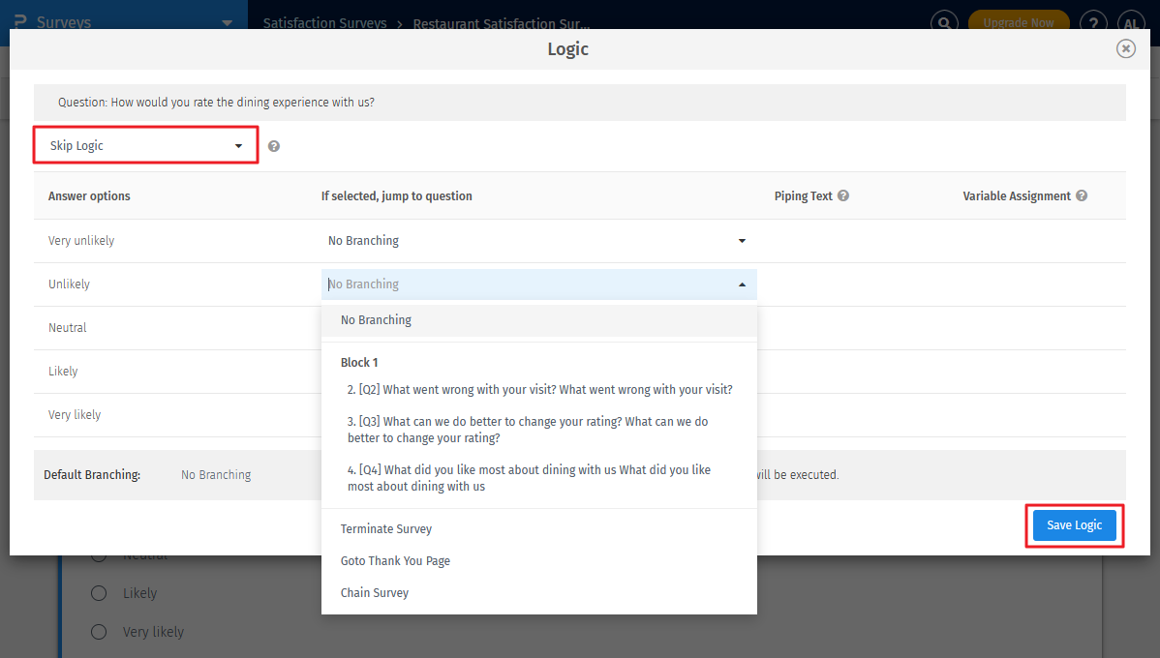This screenshot has width=1160, height=658.
Task: Click the Block 1 group heading
Action: tap(359, 362)
